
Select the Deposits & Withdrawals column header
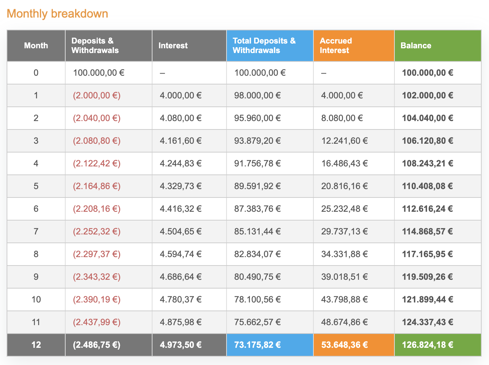(x=95, y=46)
